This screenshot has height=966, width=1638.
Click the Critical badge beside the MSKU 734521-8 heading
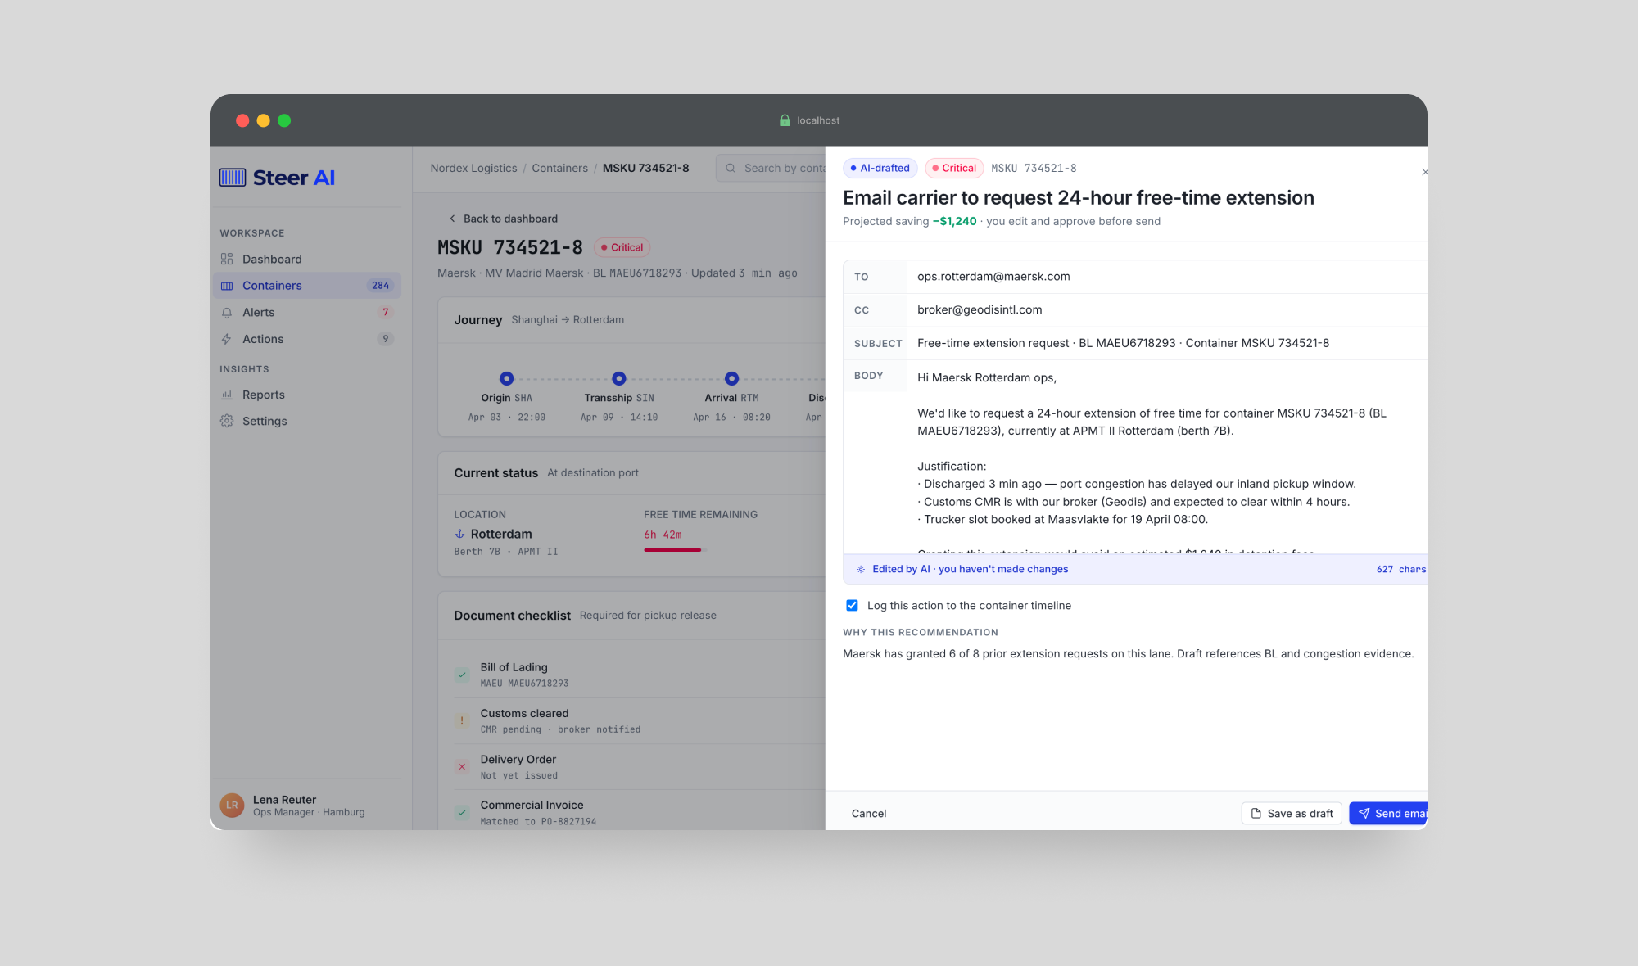click(x=622, y=247)
